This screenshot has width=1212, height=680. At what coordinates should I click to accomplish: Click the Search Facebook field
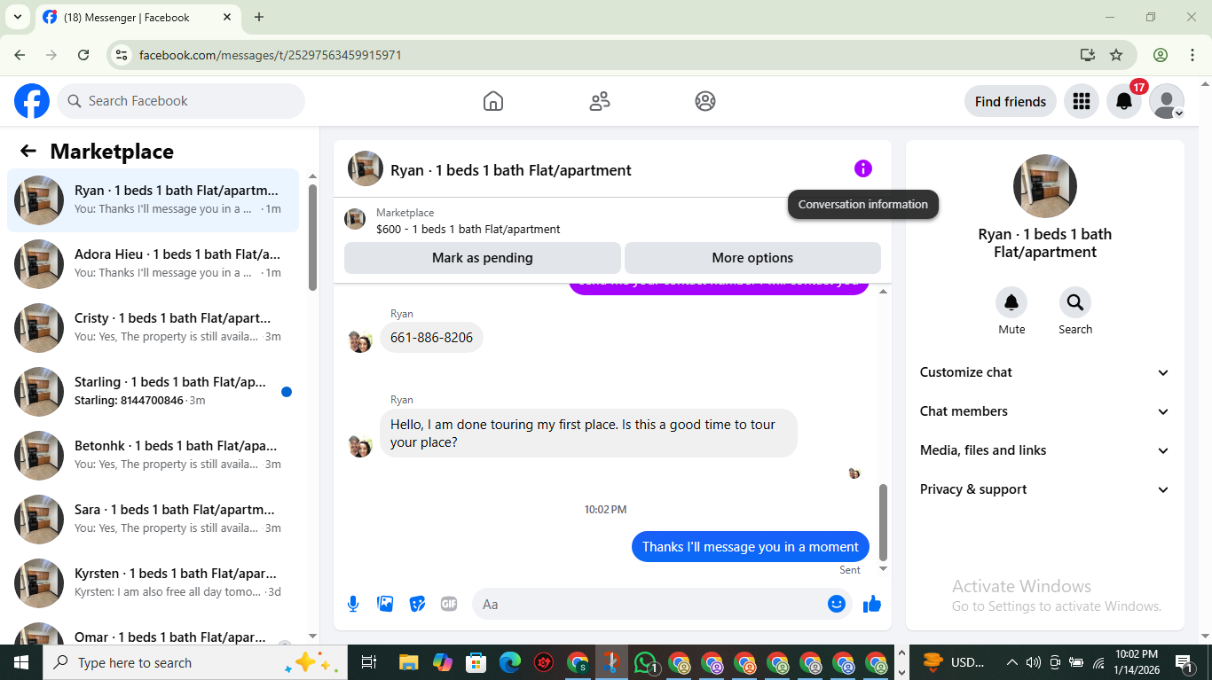(181, 101)
